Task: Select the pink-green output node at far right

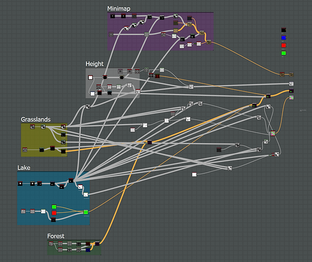Action: click(291, 97)
